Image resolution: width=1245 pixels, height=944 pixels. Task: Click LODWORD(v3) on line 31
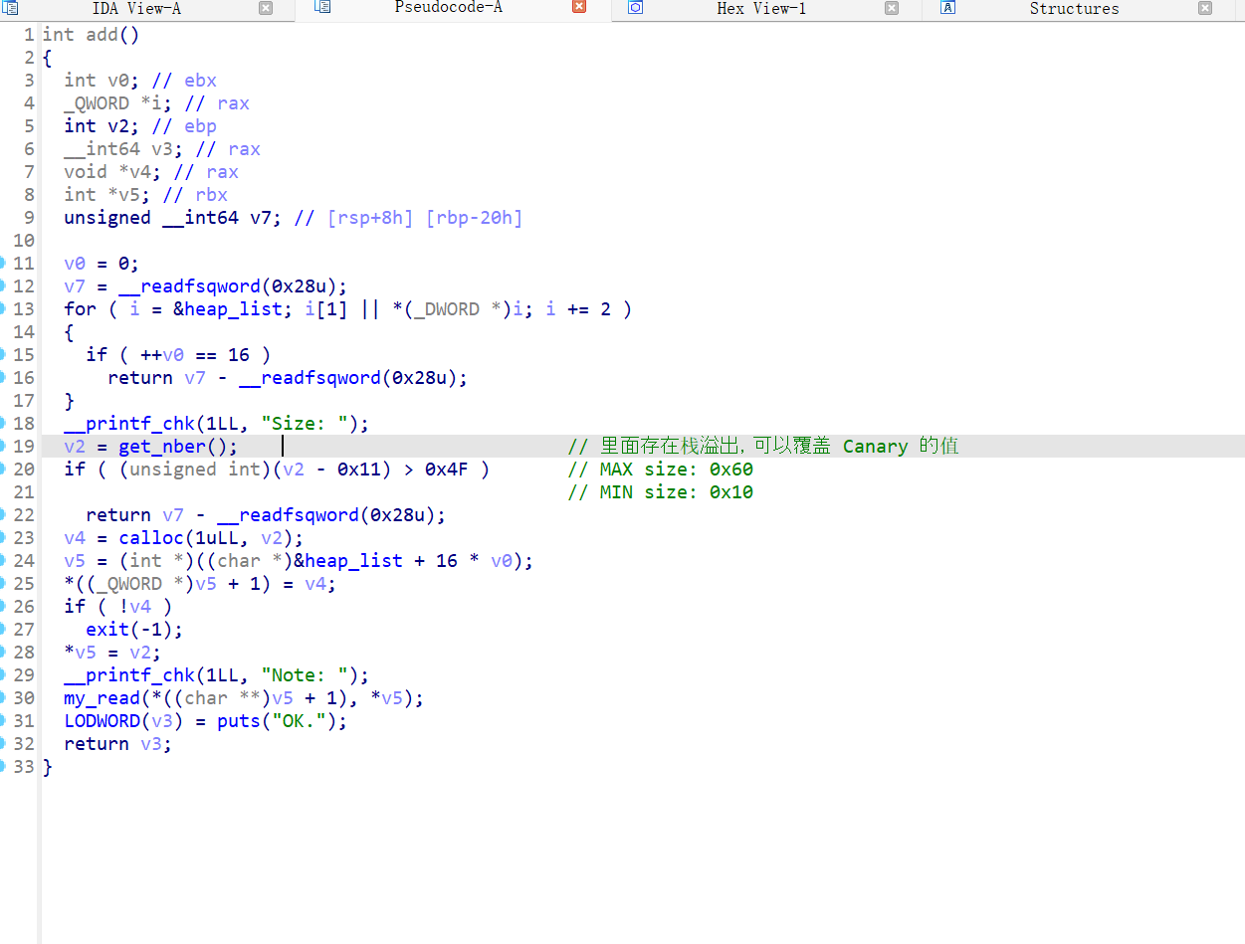(x=123, y=721)
